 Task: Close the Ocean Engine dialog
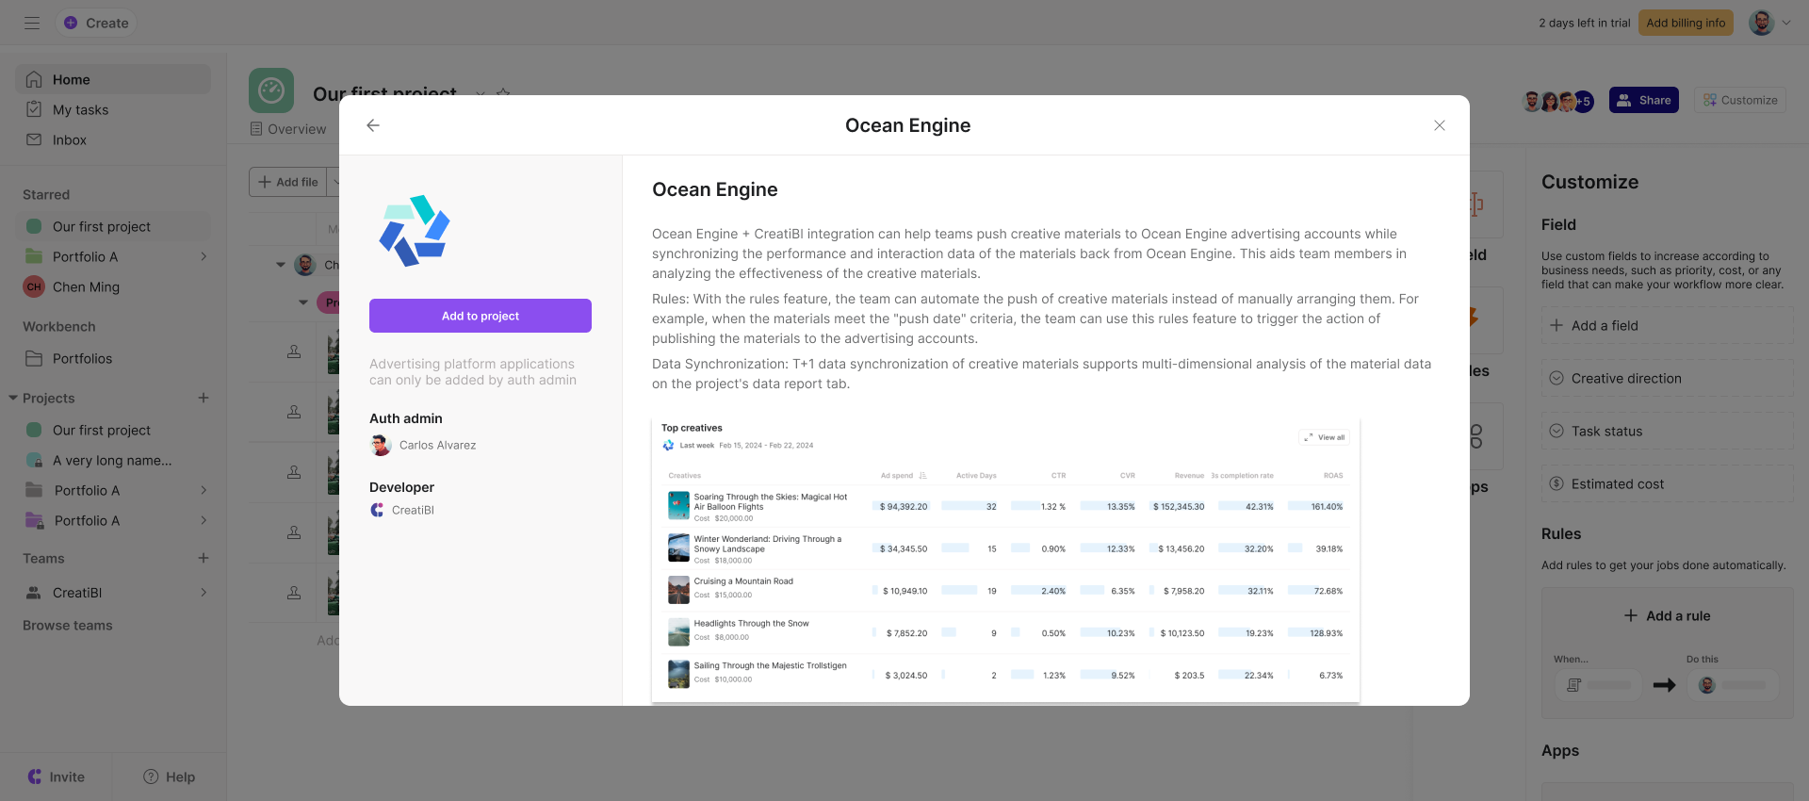click(1439, 125)
